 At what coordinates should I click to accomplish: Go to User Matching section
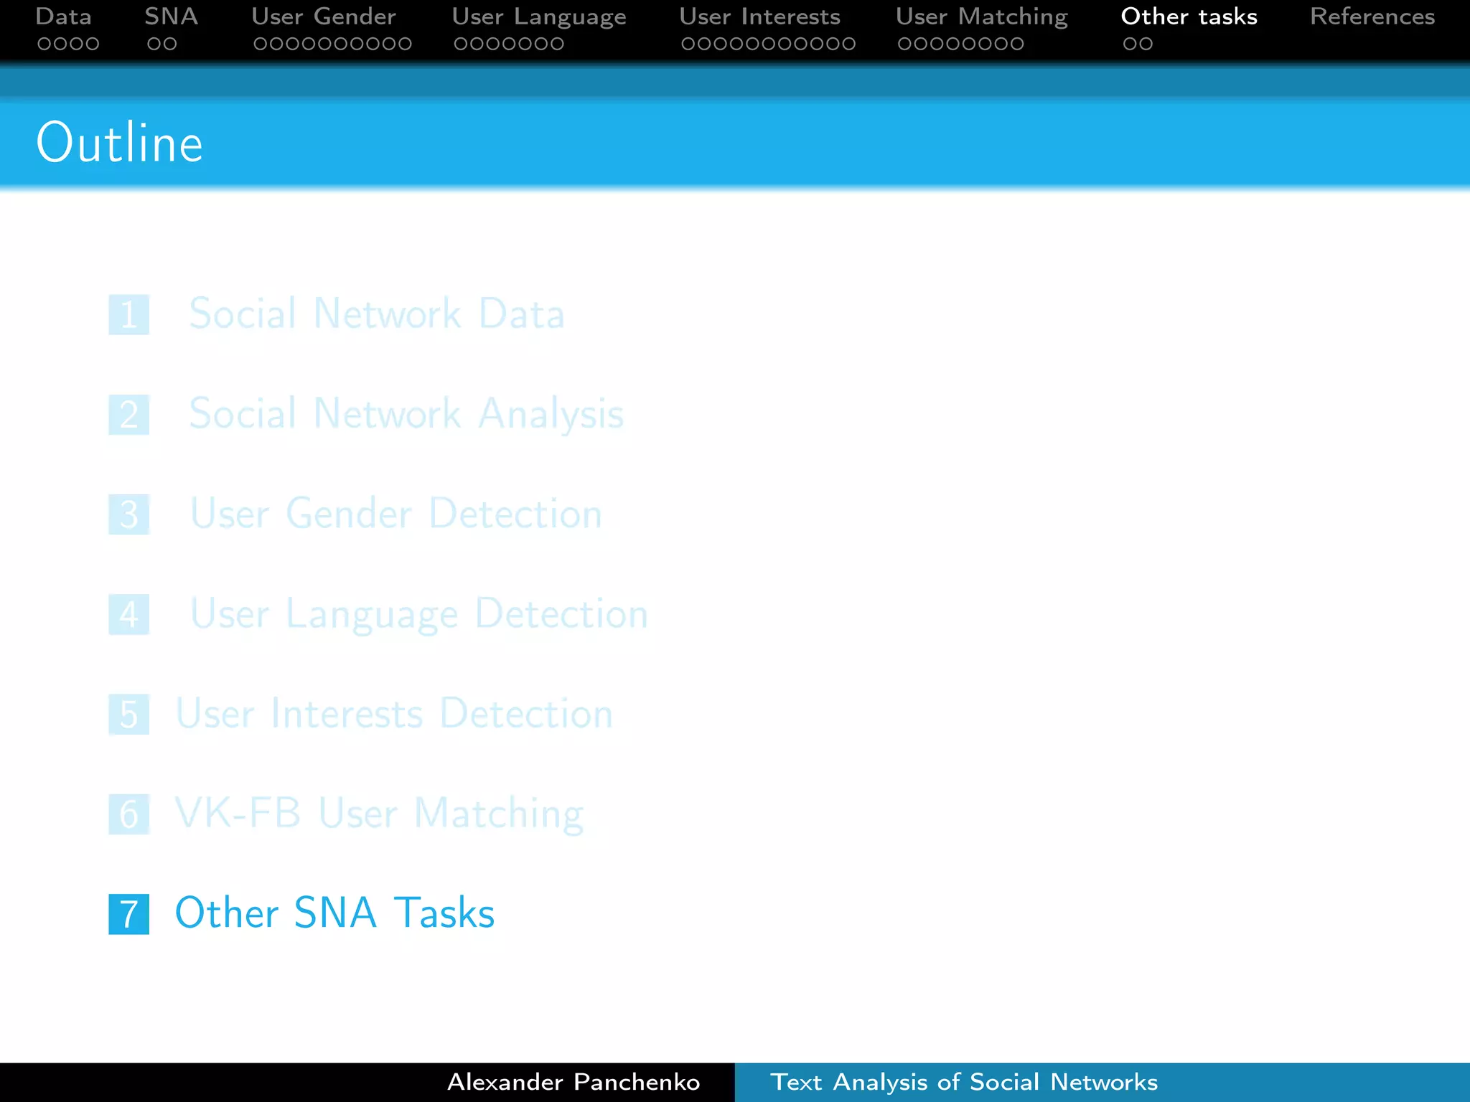tap(981, 17)
